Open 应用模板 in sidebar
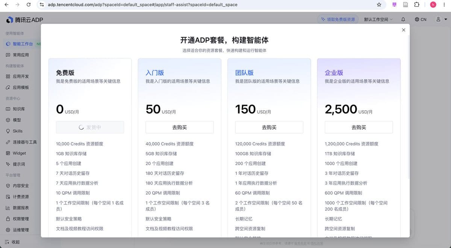The image size is (451, 248). coord(21,87)
